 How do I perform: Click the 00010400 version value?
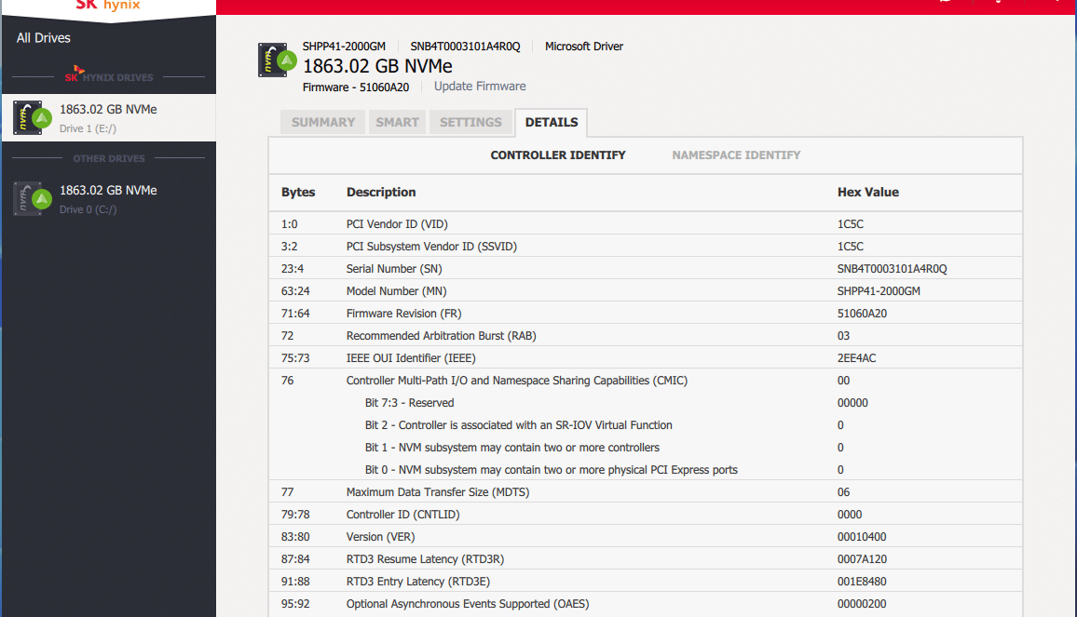(x=862, y=537)
